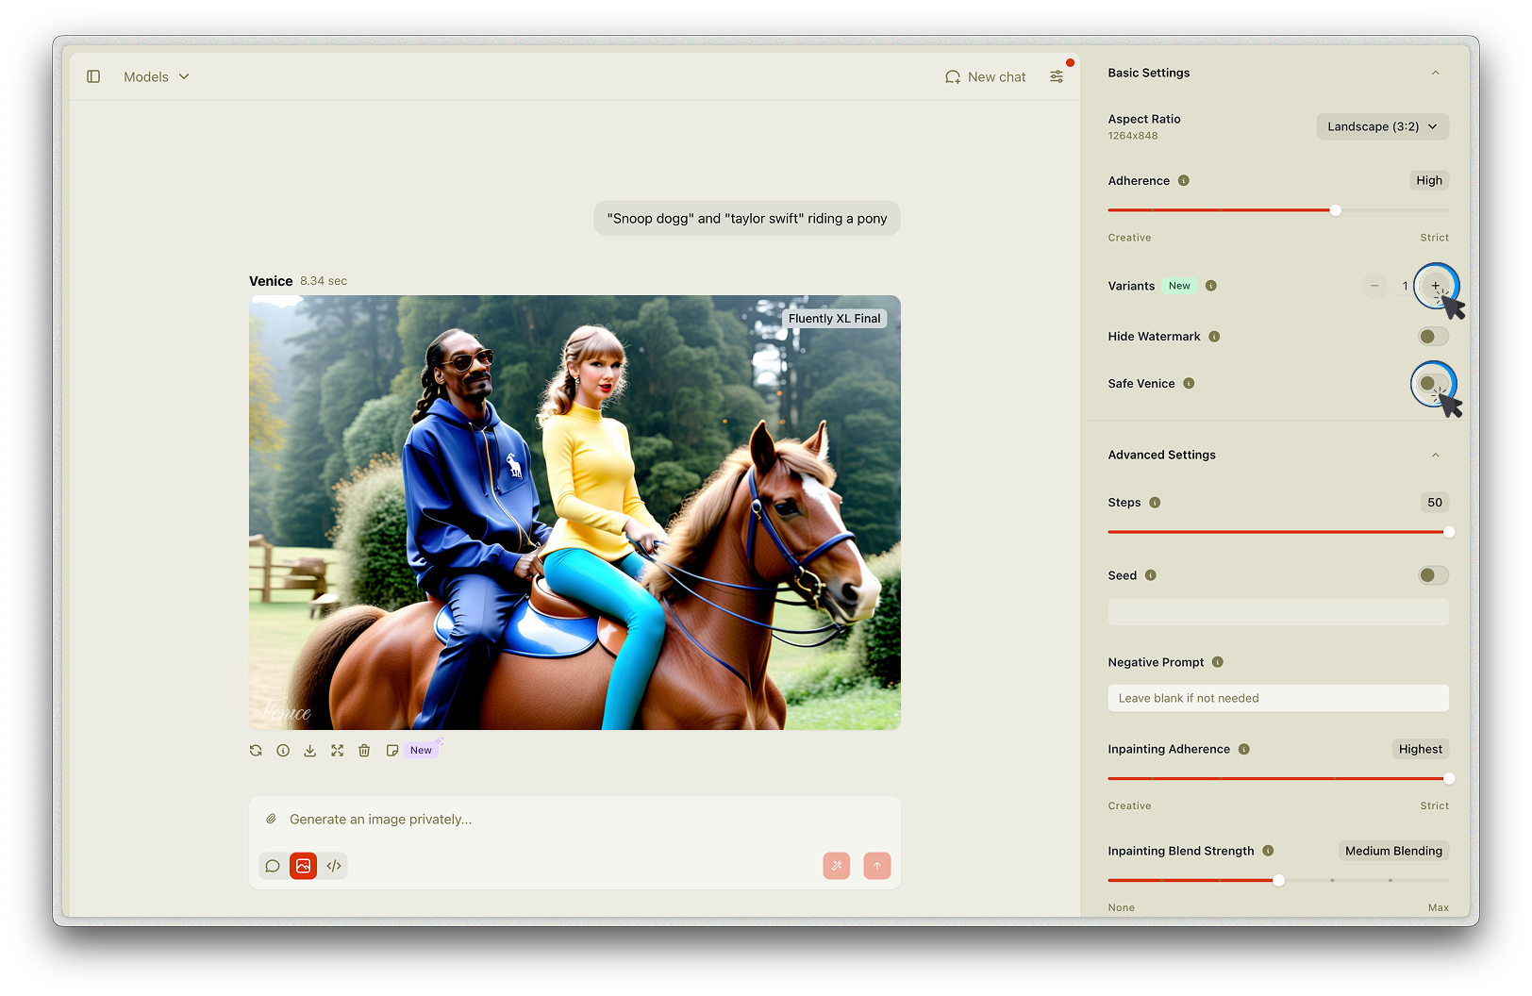The height and width of the screenshot is (996, 1532).
Task: Click the Steps value 50
Action: (x=1435, y=503)
